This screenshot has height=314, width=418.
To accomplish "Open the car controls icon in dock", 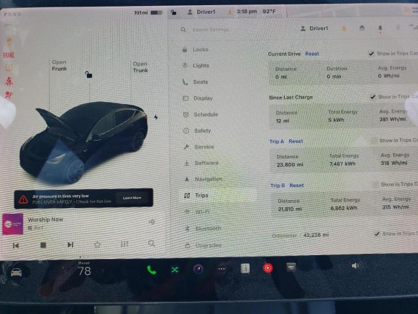I will tap(16, 272).
